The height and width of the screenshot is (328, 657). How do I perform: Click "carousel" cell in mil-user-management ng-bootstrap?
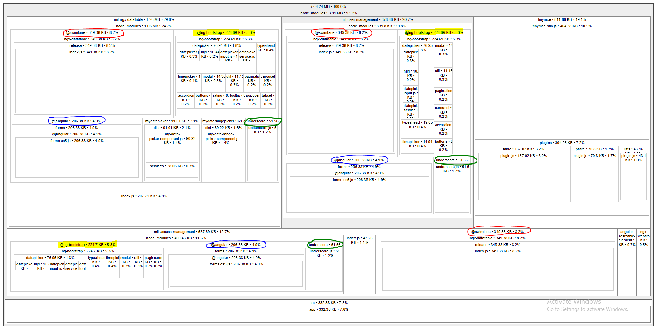pyautogui.click(x=443, y=112)
